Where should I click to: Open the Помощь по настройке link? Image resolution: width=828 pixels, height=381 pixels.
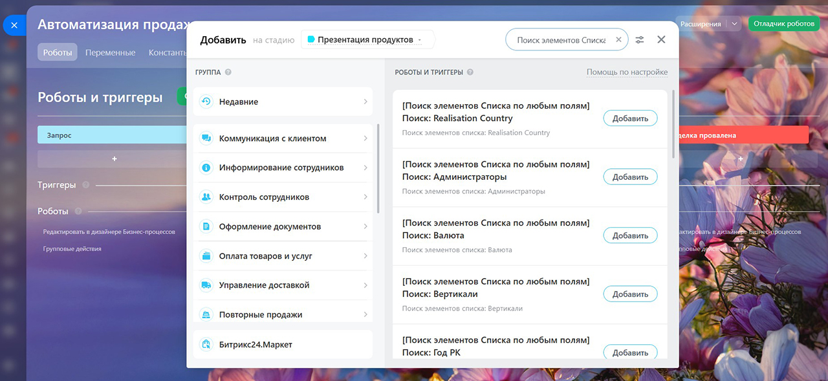(626, 72)
